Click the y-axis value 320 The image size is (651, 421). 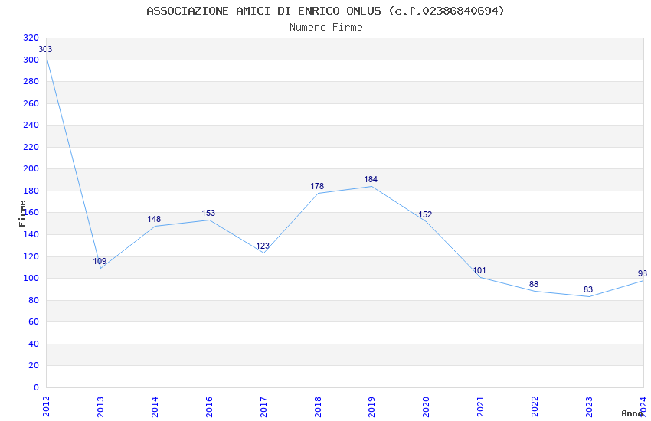coord(31,38)
